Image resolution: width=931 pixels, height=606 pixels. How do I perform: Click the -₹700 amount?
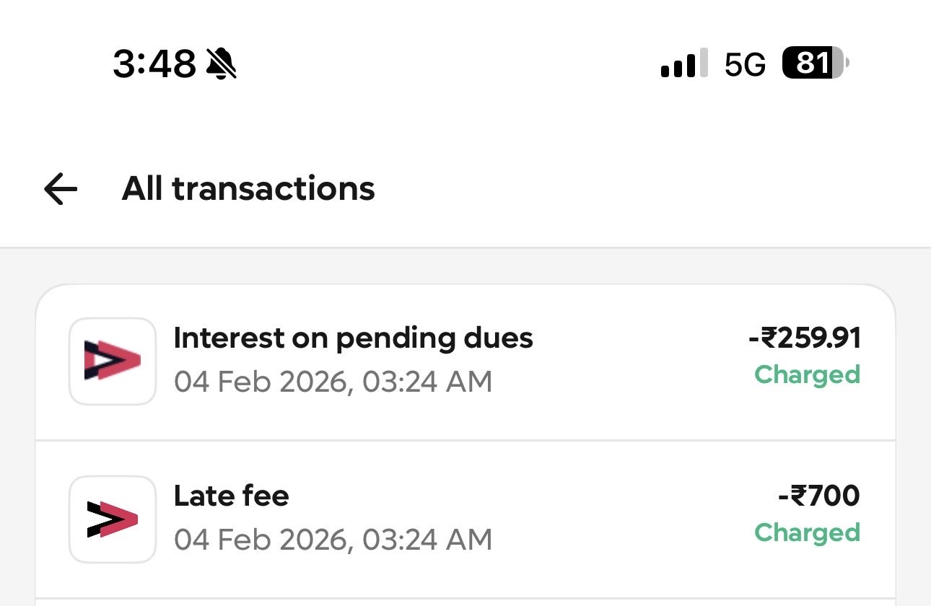point(818,496)
